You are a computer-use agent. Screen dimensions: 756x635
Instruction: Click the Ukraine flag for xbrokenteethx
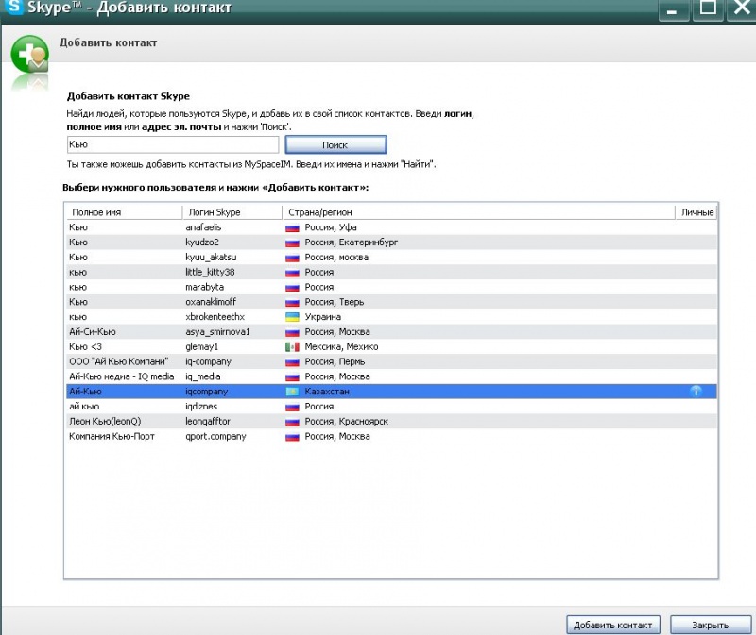pos(292,317)
